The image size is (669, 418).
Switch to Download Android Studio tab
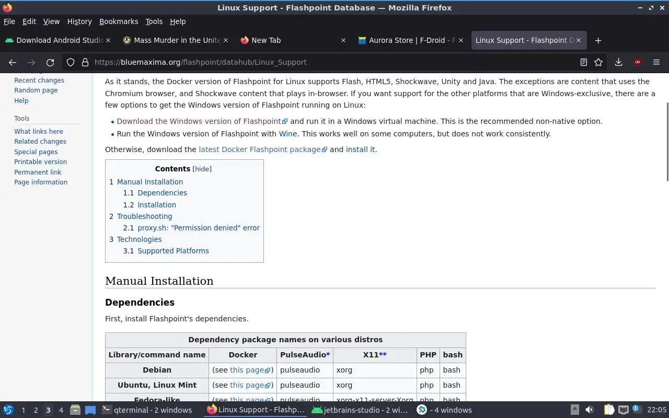[x=54, y=40]
